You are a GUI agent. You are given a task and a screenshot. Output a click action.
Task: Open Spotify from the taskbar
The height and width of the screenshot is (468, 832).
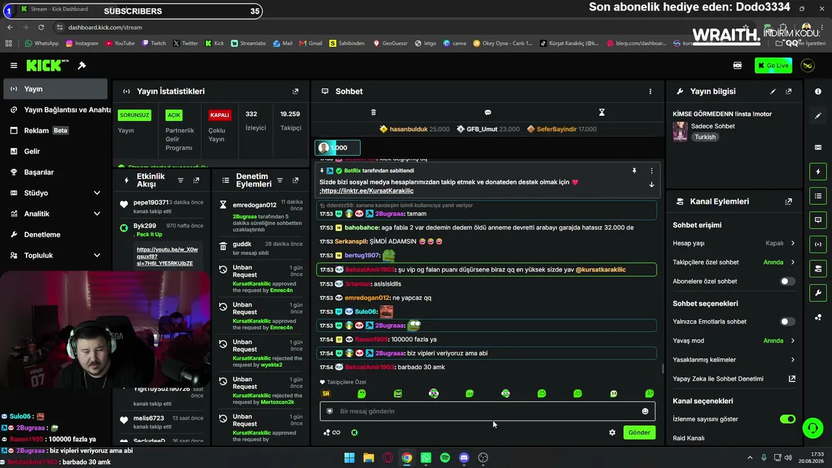coord(445,458)
